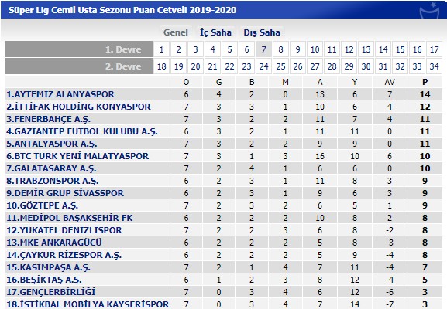Open the Fenerbahçe A.Ş. team link
Viewport: 447px width, 309px height.
[x=49, y=119]
